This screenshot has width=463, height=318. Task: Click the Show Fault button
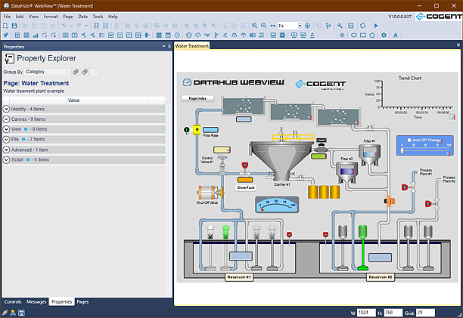pyautogui.click(x=247, y=187)
